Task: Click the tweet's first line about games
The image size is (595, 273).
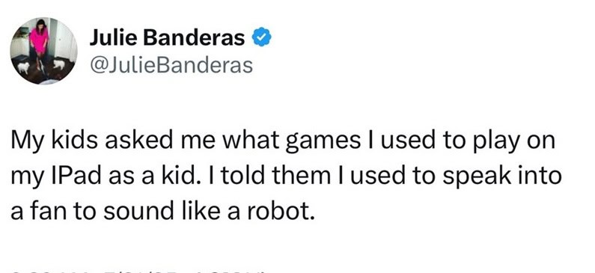Action: pos(283,141)
